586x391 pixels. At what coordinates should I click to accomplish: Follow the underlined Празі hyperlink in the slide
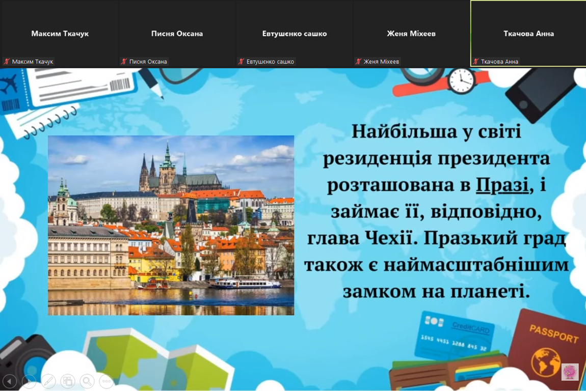tap(502, 185)
